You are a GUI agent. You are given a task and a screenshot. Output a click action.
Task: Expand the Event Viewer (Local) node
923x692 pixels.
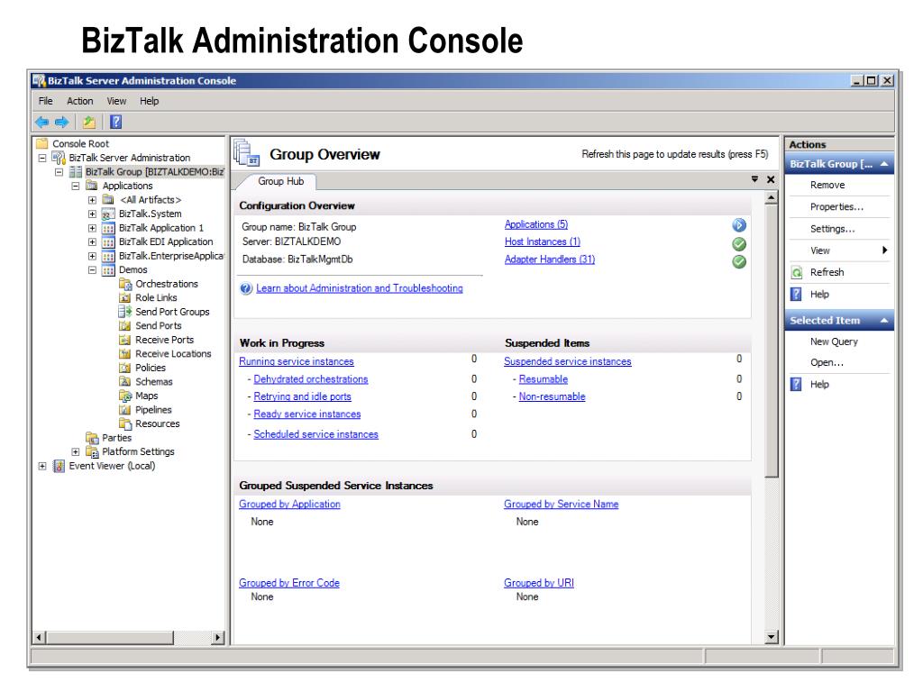pos(42,466)
